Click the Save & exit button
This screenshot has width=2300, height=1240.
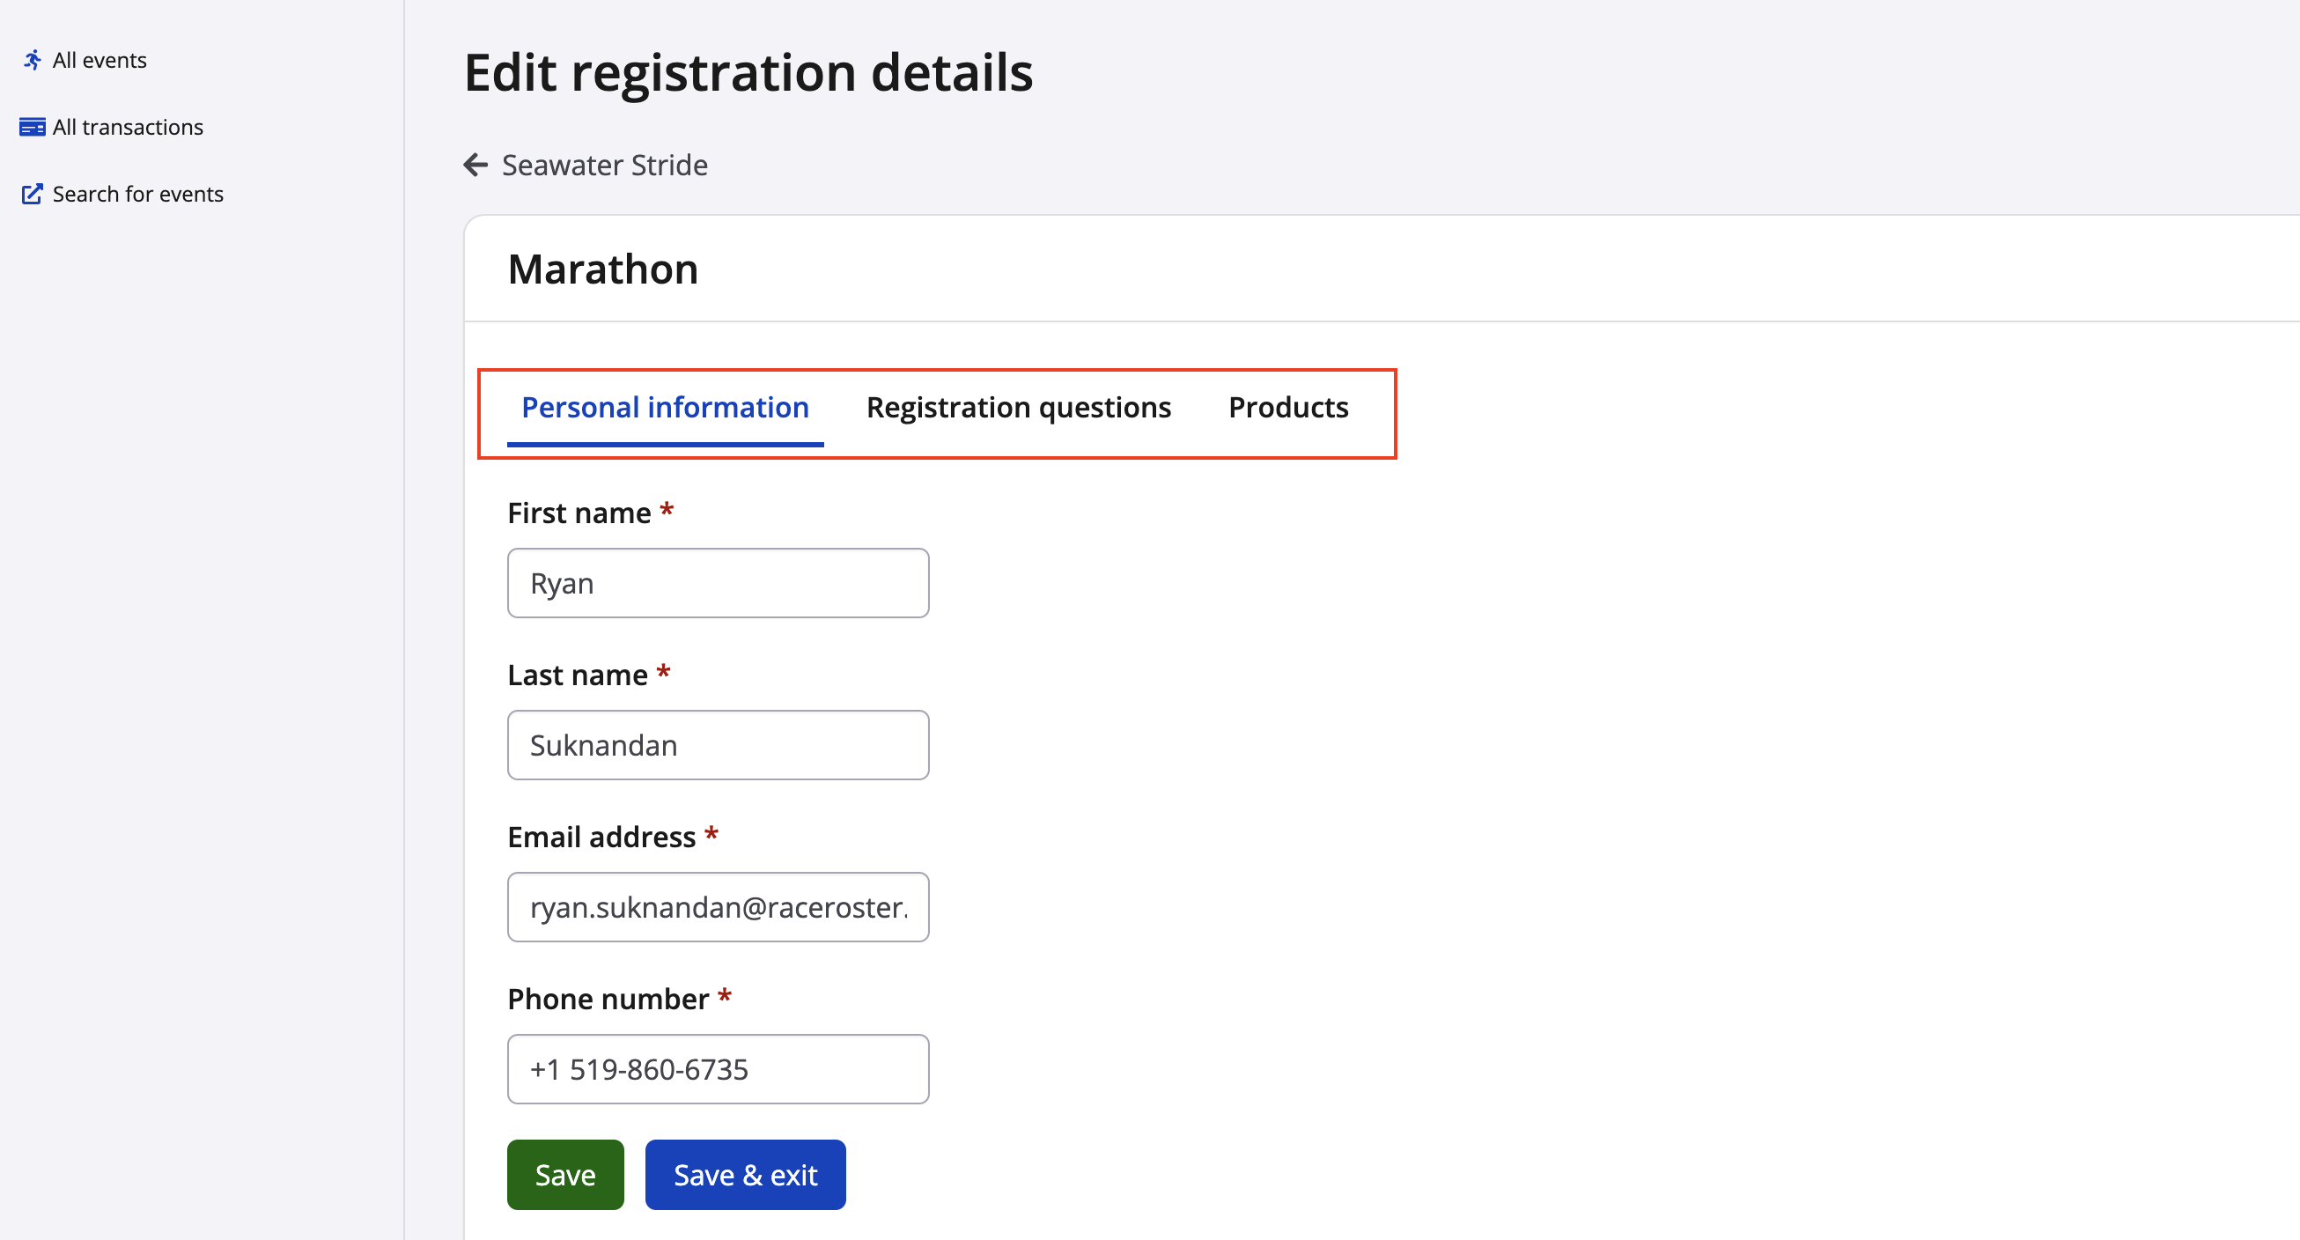click(745, 1175)
